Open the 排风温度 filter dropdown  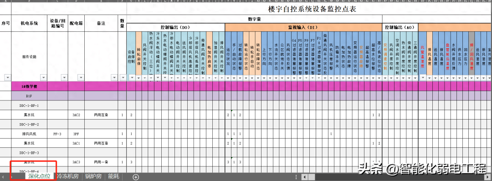tap(430, 78)
